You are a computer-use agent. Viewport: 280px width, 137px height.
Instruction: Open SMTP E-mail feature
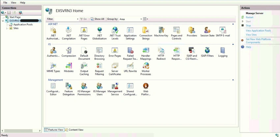[223, 32]
